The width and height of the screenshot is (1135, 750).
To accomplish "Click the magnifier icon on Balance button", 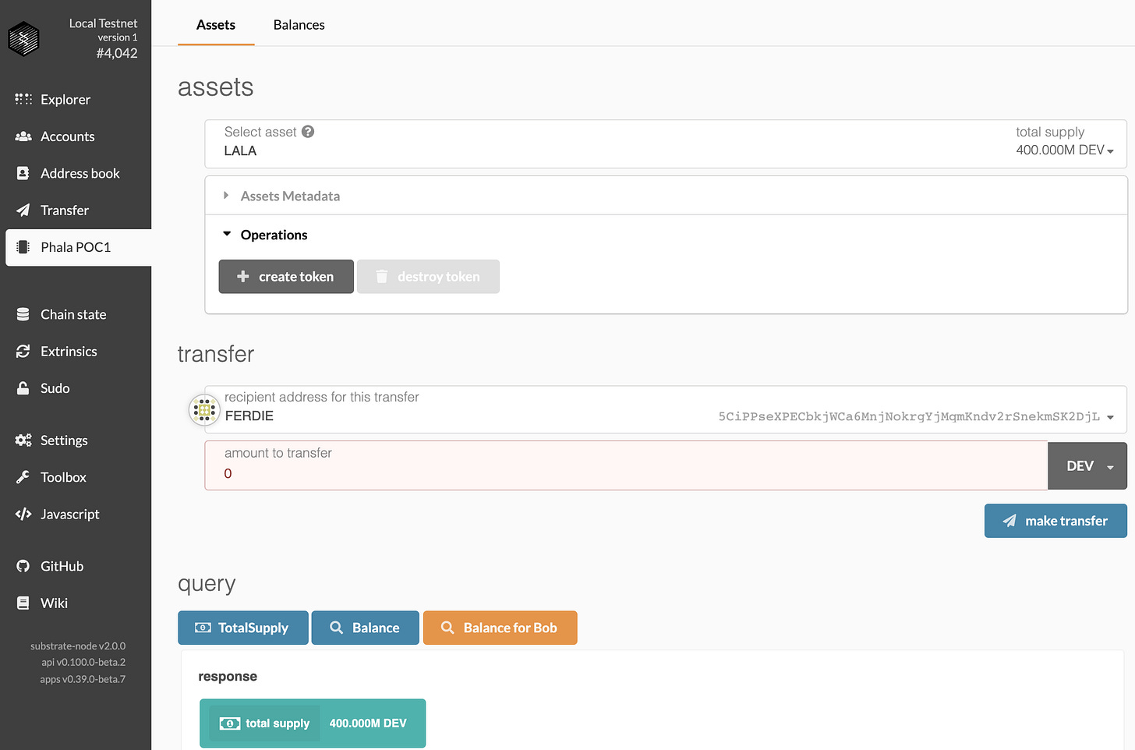I will pos(337,628).
